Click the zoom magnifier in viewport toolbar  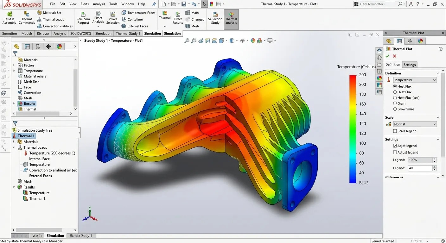(x=187, y=40)
